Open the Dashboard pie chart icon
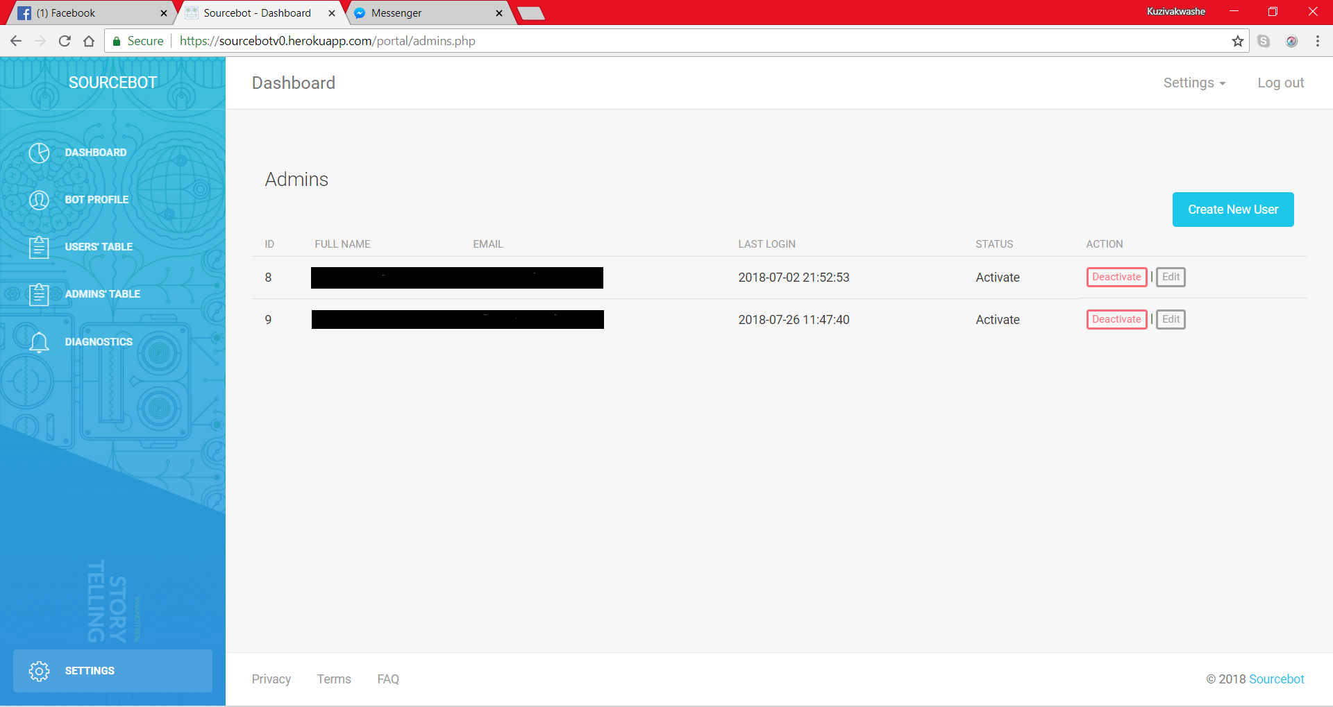Image resolution: width=1333 pixels, height=707 pixels. click(39, 153)
